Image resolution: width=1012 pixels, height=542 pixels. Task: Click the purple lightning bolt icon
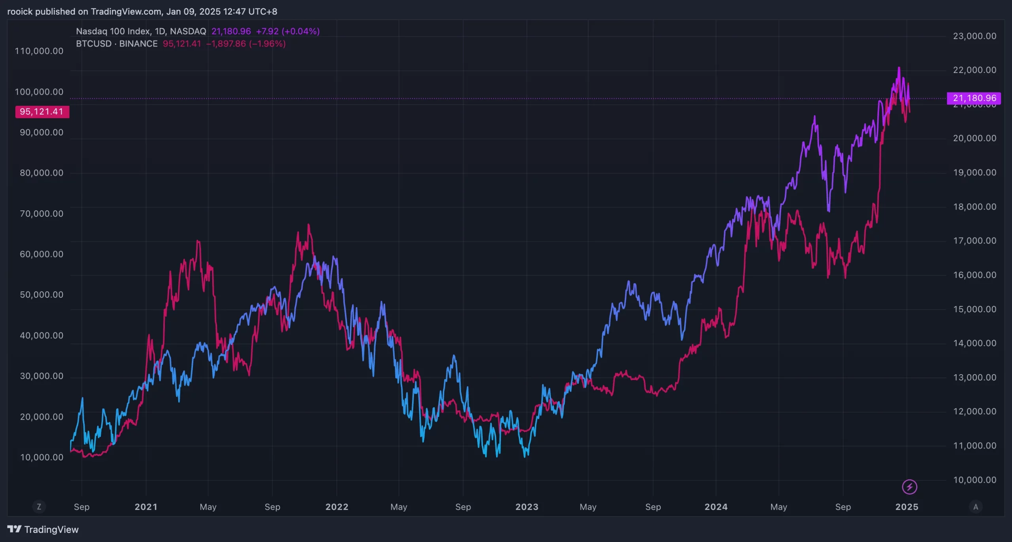pyautogui.click(x=909, y=487)
